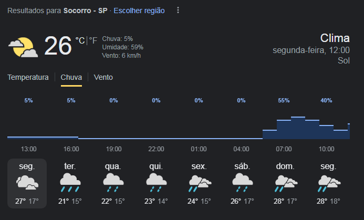This screenshot has width=364, height=220.
Task: Select Saturday's rain cloud icon
Action: pyautogui.click(x=242, y=183)
